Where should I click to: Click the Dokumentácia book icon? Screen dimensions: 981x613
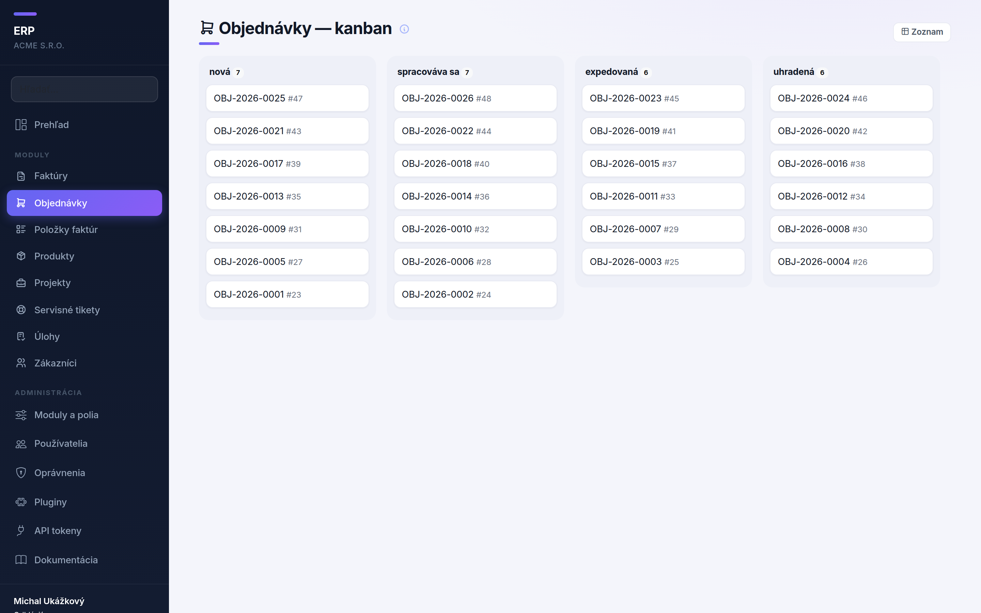click(21, 560)
